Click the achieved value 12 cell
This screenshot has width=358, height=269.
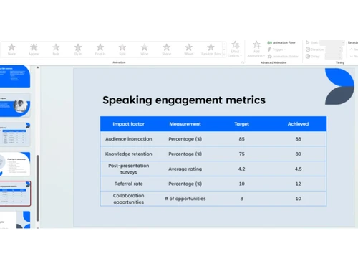[298, 184]
